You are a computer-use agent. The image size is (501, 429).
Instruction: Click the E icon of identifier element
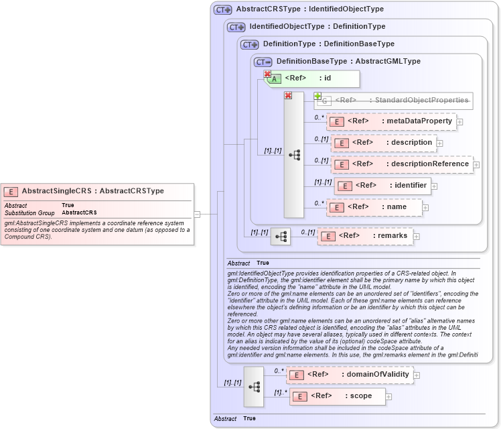click(345, 186)
